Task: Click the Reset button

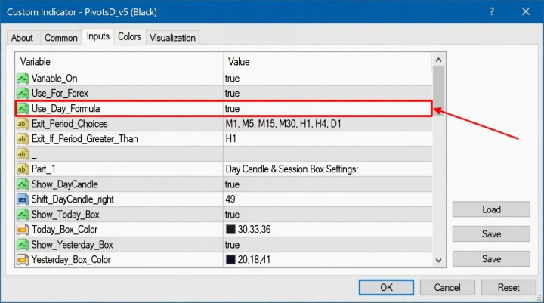Action: point(508,287)
